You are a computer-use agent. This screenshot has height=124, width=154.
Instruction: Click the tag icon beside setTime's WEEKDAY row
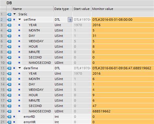click(x=9, y=41)
